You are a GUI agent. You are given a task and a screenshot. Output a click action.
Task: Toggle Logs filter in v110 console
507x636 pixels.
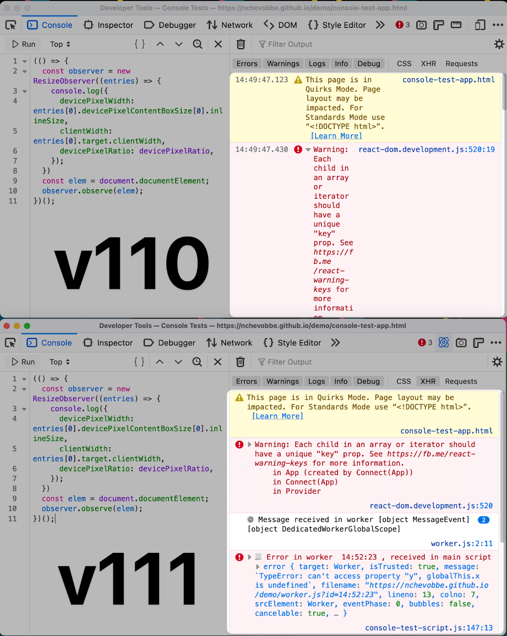(317, 64)
